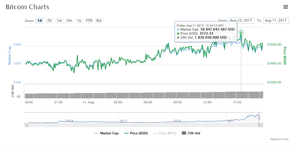
Task: Click the 06:00 time axis label
Action: click(x=148, y=102)
